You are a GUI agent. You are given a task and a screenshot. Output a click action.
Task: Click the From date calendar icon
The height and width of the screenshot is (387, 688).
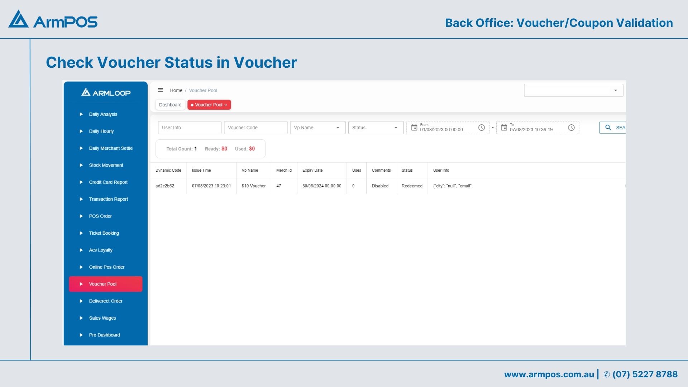(414, 128)
